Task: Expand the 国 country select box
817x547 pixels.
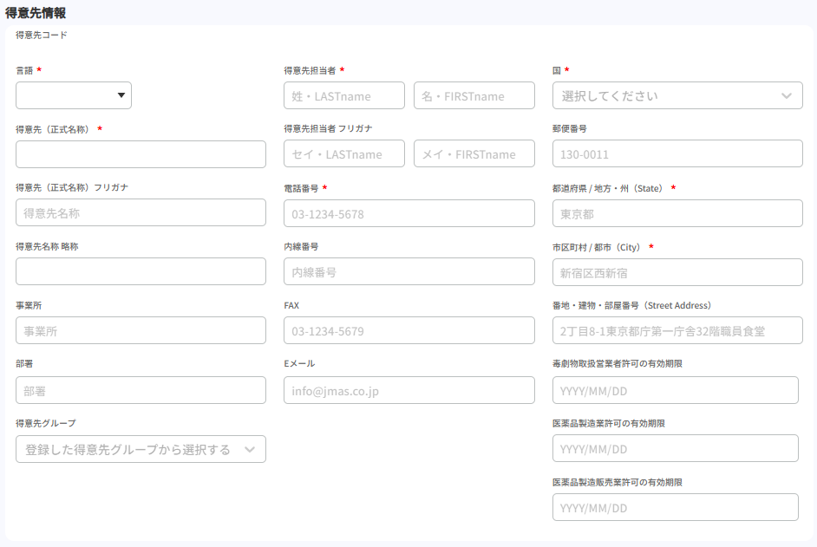Action: tap(676, 95)
